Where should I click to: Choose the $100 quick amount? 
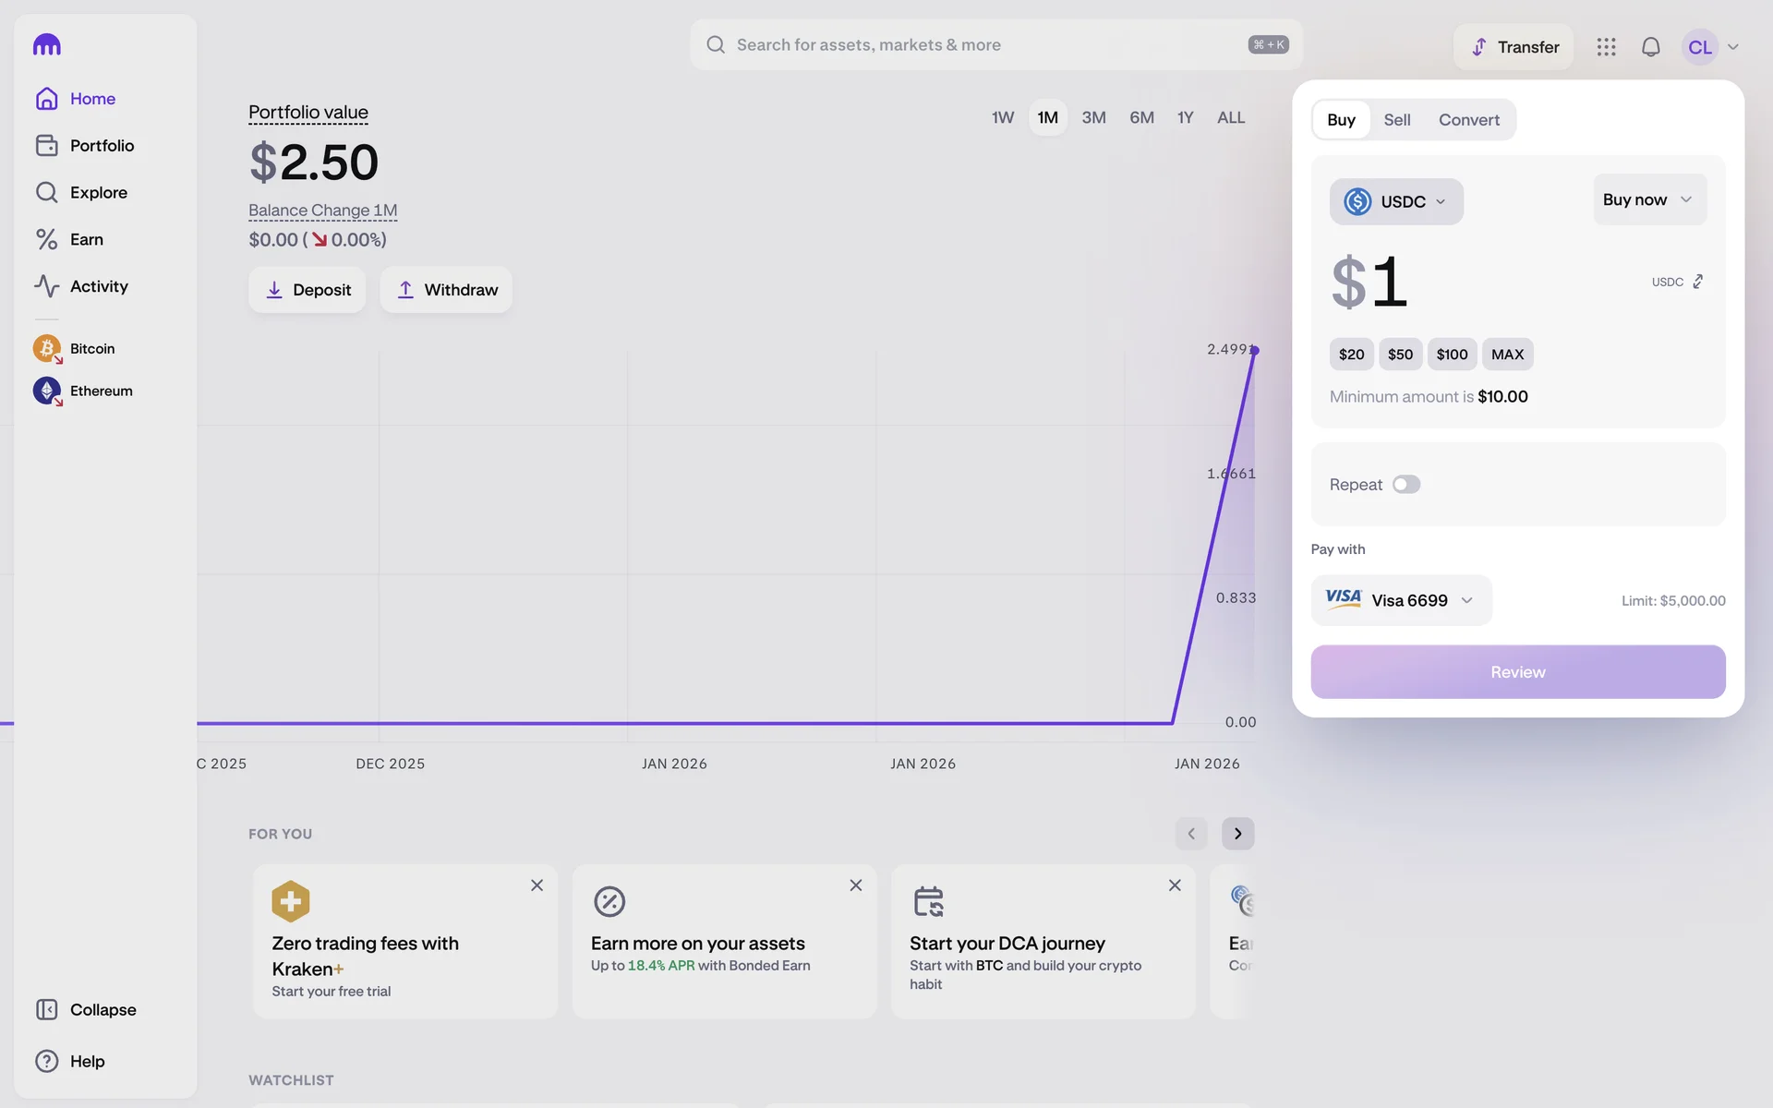coord(1451,355)
